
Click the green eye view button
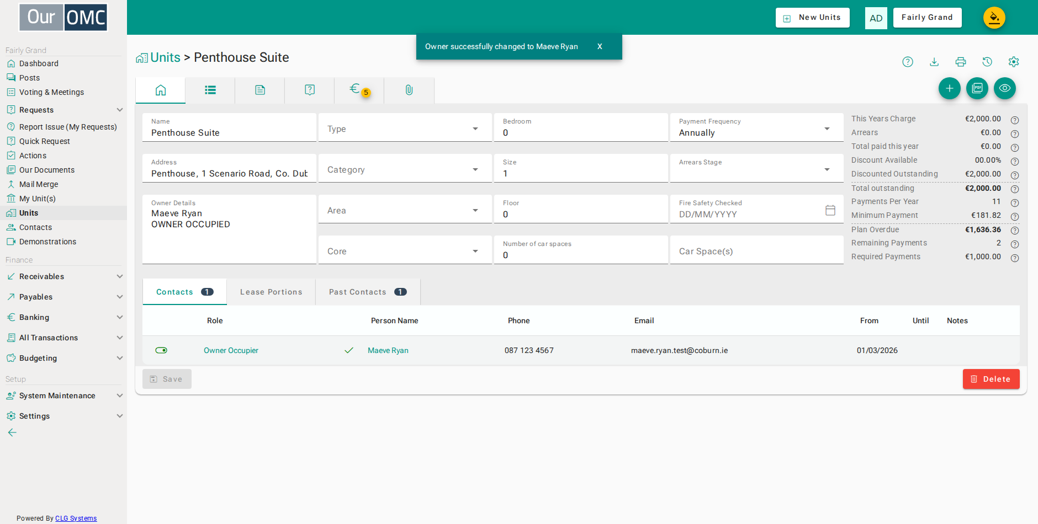click(1005, 88)
